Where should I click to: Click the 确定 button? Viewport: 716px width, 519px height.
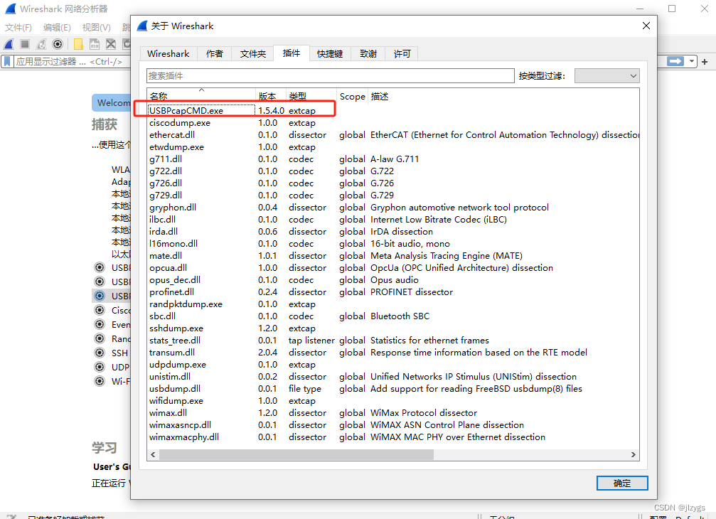[622, 483]
